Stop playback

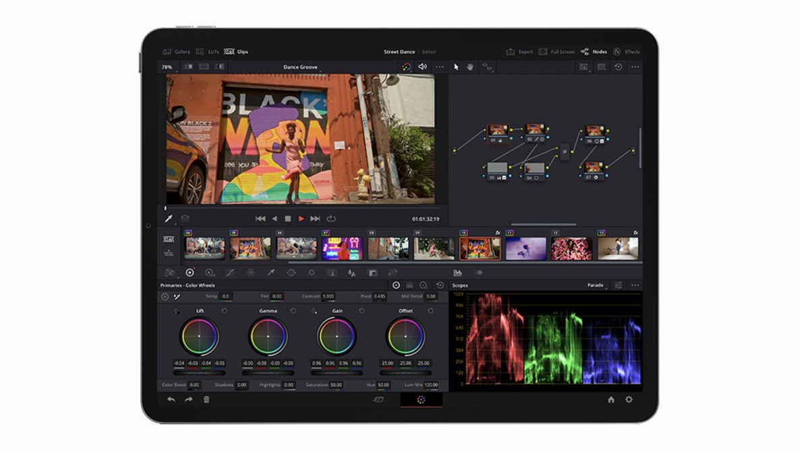[x=287, y=219]
